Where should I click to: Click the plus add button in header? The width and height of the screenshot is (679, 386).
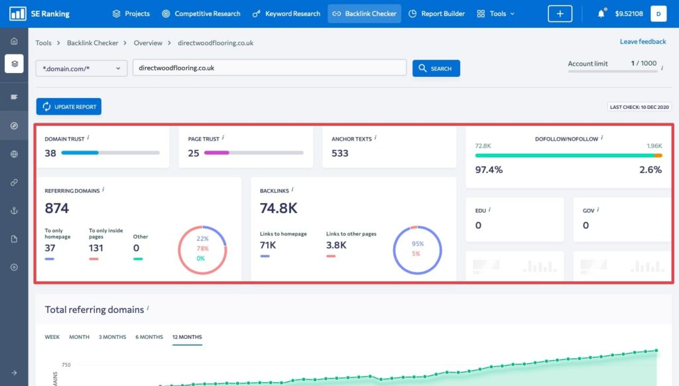point(560,14)
